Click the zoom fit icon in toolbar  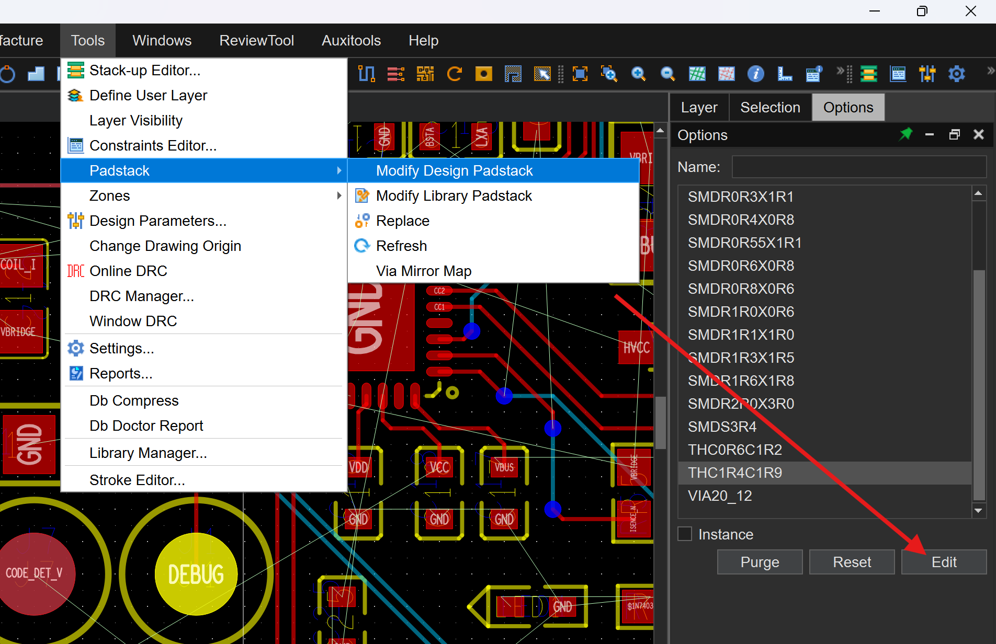tap(580, 74)
